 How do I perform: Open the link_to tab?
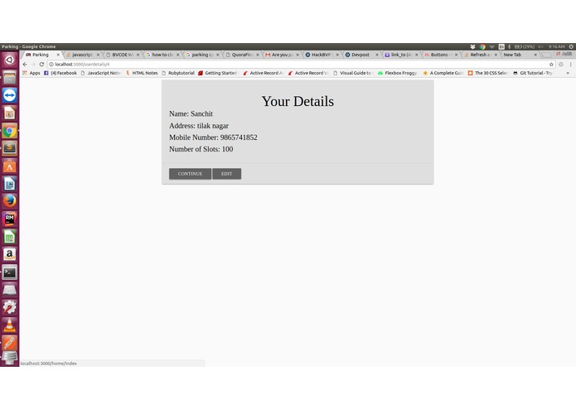401,55
